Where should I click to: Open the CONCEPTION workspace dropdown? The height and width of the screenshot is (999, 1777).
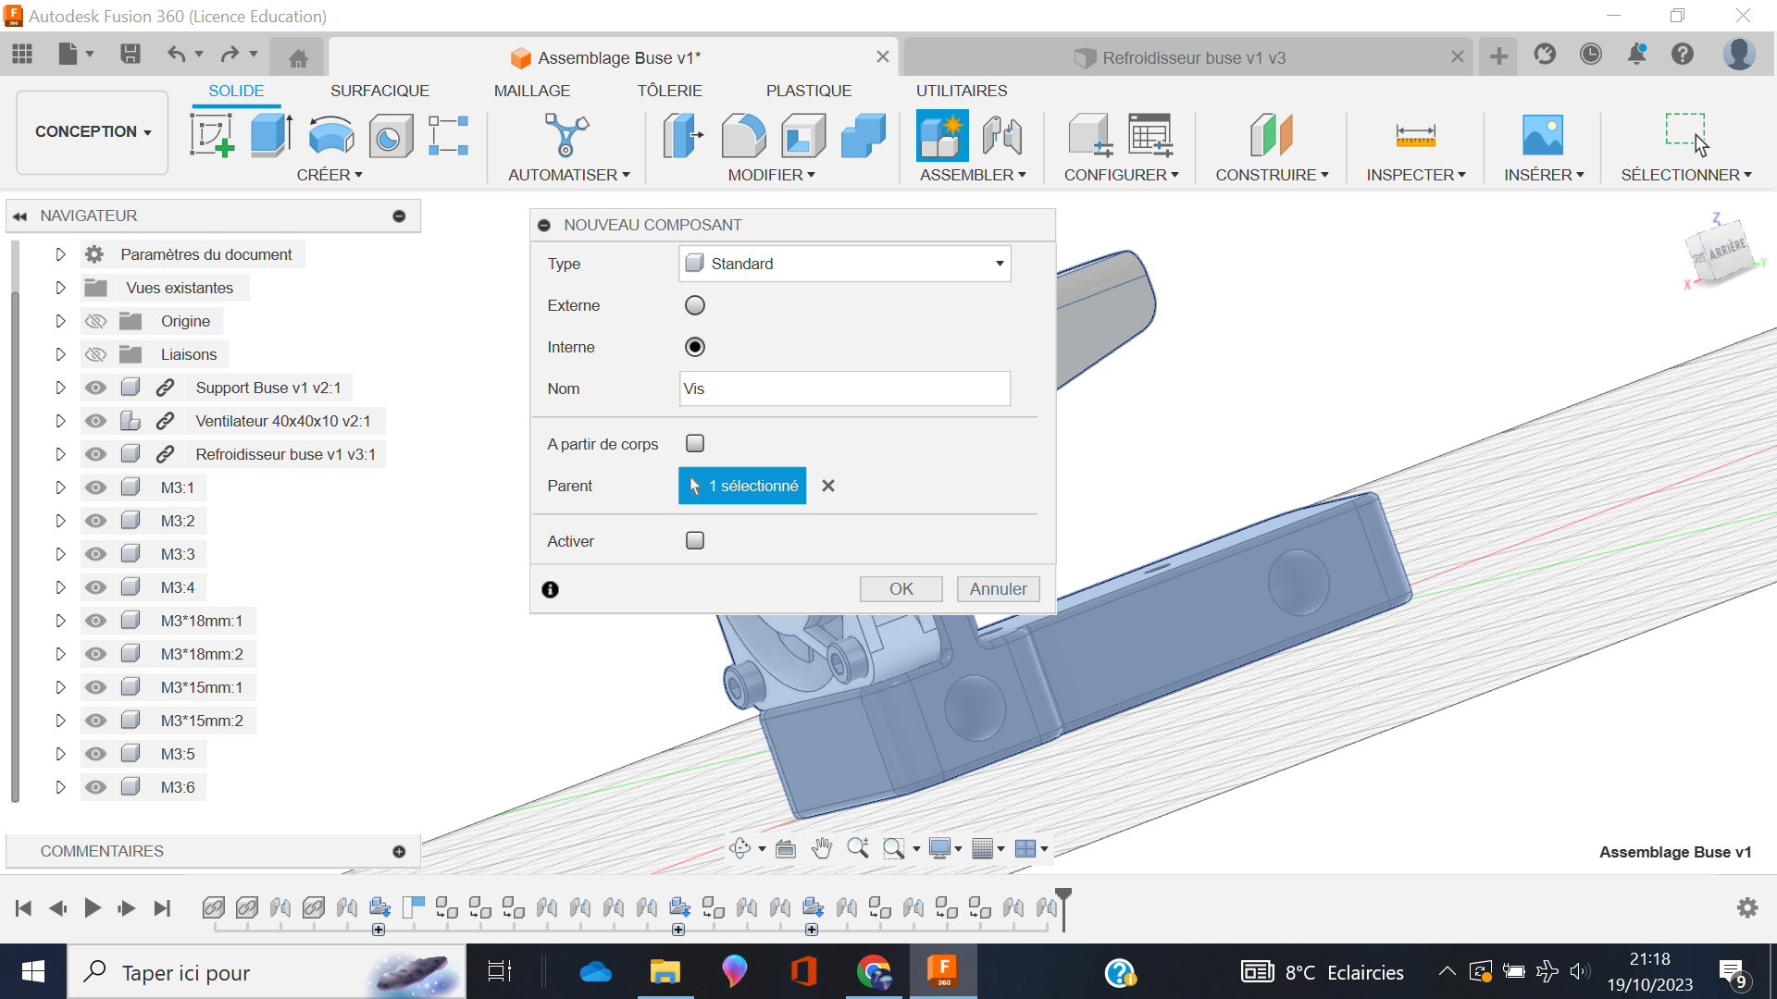pos(93,131)
